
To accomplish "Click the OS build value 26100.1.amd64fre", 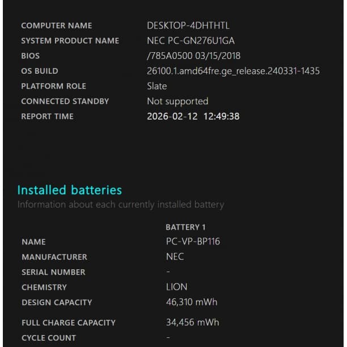I will click(x=233, y=71).
